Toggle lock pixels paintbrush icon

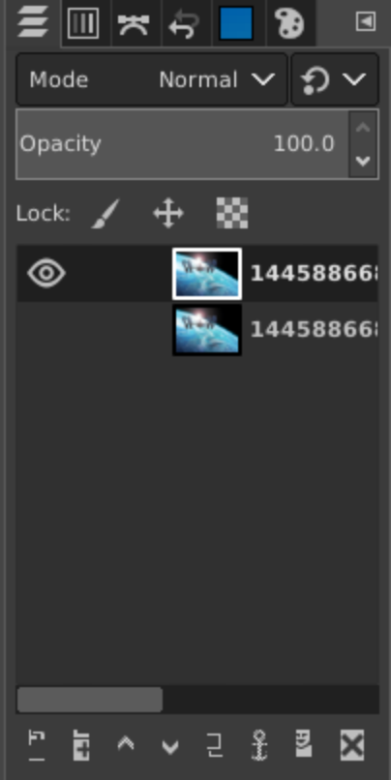(105, 214)
